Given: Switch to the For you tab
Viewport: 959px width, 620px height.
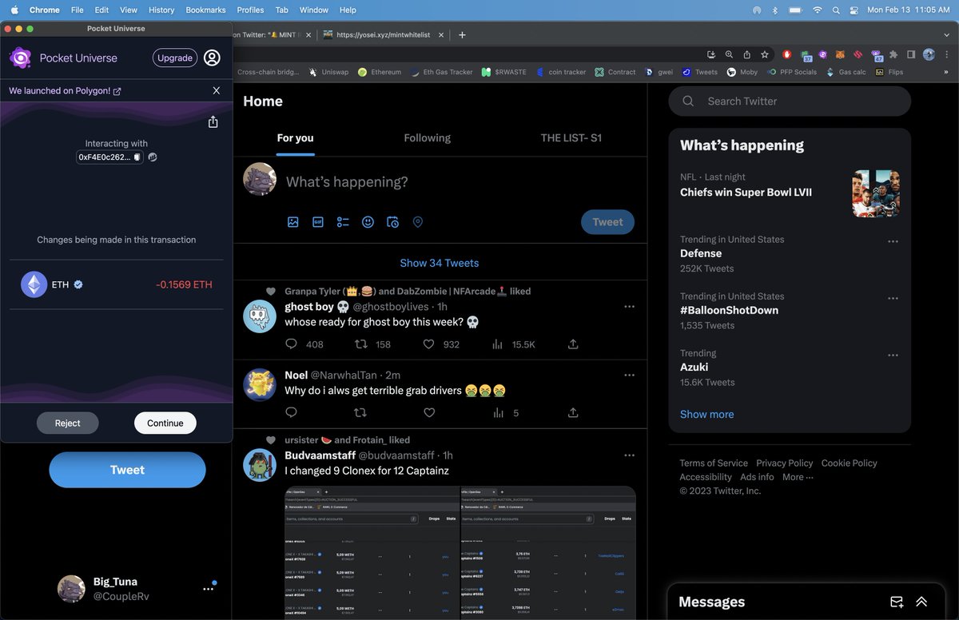Looking at the screenshot, I should [x=295, y=137].
